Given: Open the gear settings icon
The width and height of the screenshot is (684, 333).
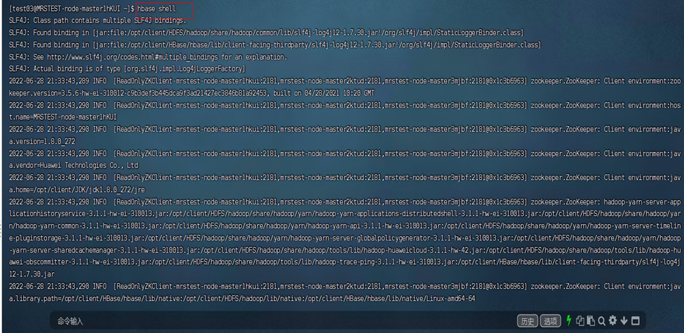Looking at the screenshot, I should (612, 321).
